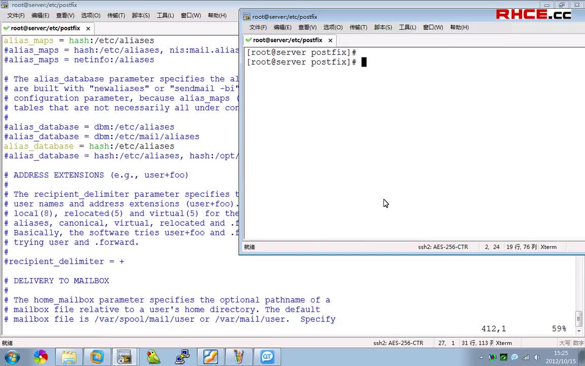
Task: Open the orange swoosh taskbar application
Action: tap(210, 357)
